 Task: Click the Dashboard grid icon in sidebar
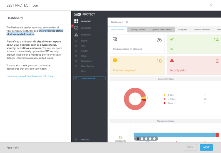(76, 21)
